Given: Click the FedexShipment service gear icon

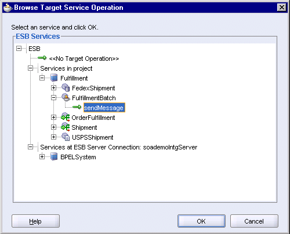Looking at the screenshot, I should pos(66,87).
